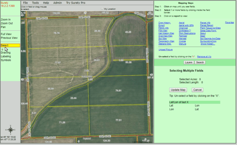Open the Scout link
237x145 pixels.
tap(203, 33)
